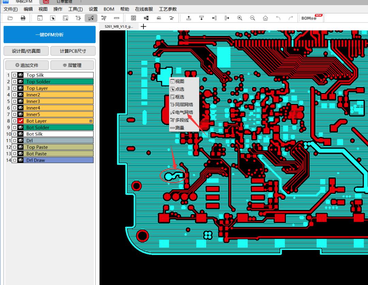Click the redo arrow icon
Screen dimensions: 368x285
tap(291, 18)
